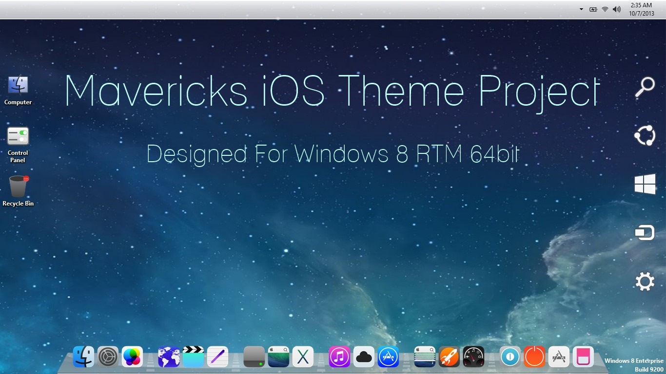666x374 pixels.
Task: Open the Share charm icon
Action: pos(645,135)
